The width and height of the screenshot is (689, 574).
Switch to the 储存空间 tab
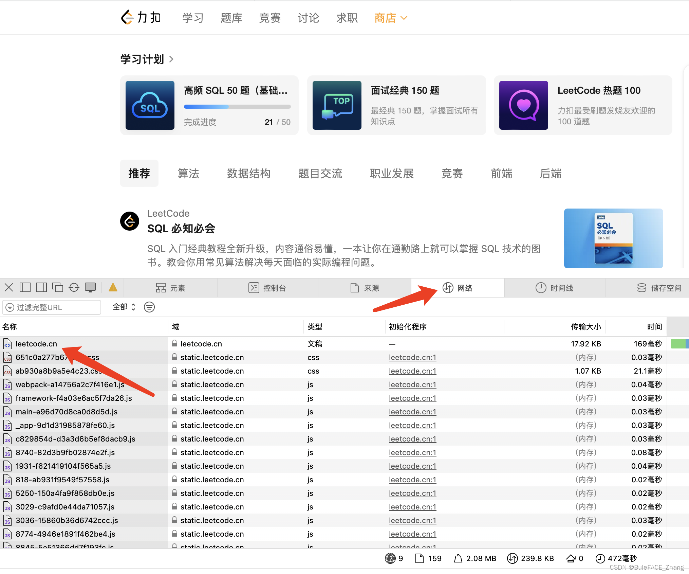[659, 288]
